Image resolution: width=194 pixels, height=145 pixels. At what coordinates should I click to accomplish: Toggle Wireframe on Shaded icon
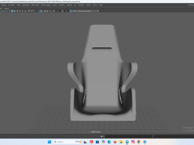(17, 11)
